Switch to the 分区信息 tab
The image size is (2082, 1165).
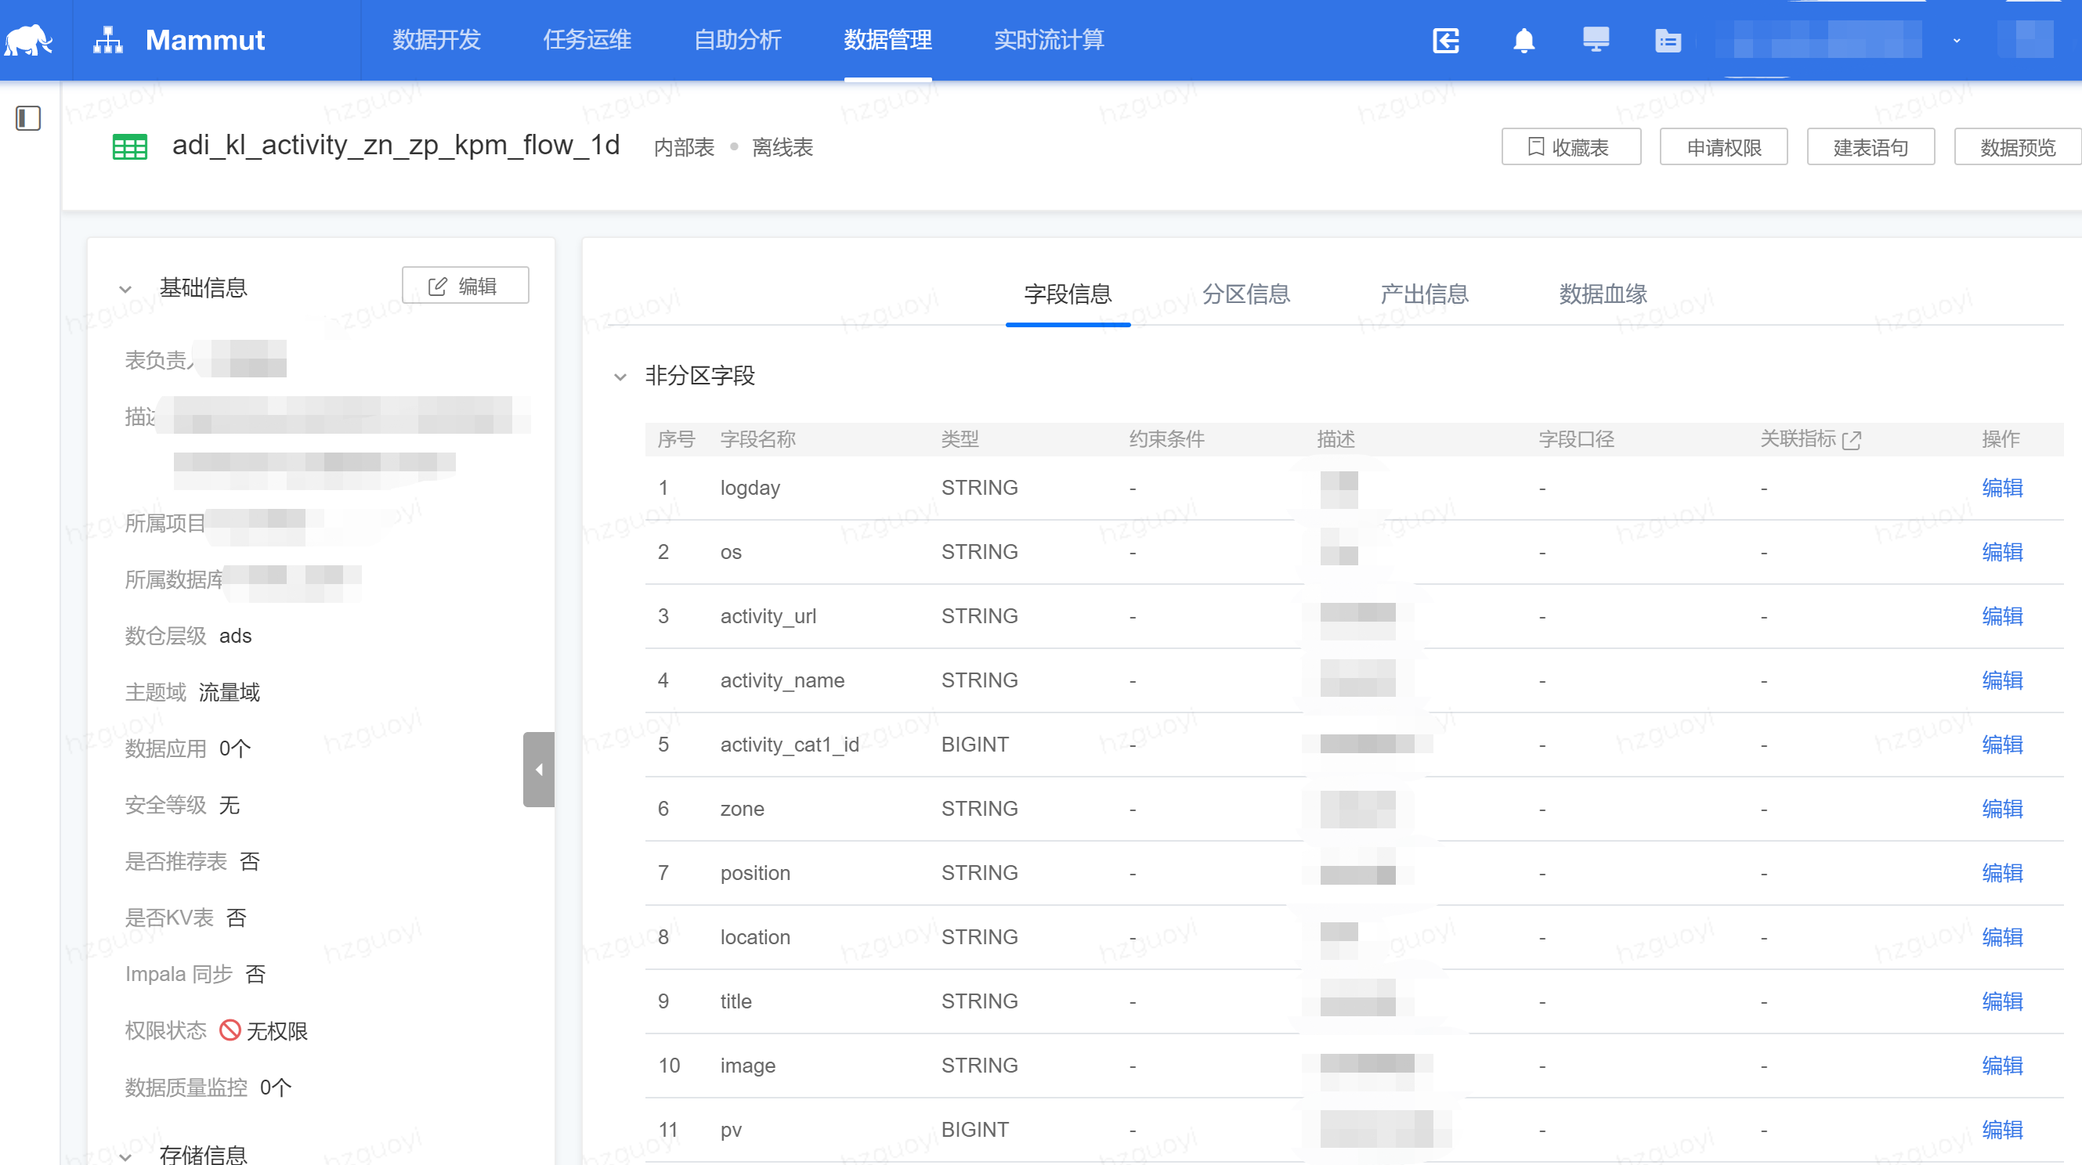pyautogui.click(x=1245, y=294)
